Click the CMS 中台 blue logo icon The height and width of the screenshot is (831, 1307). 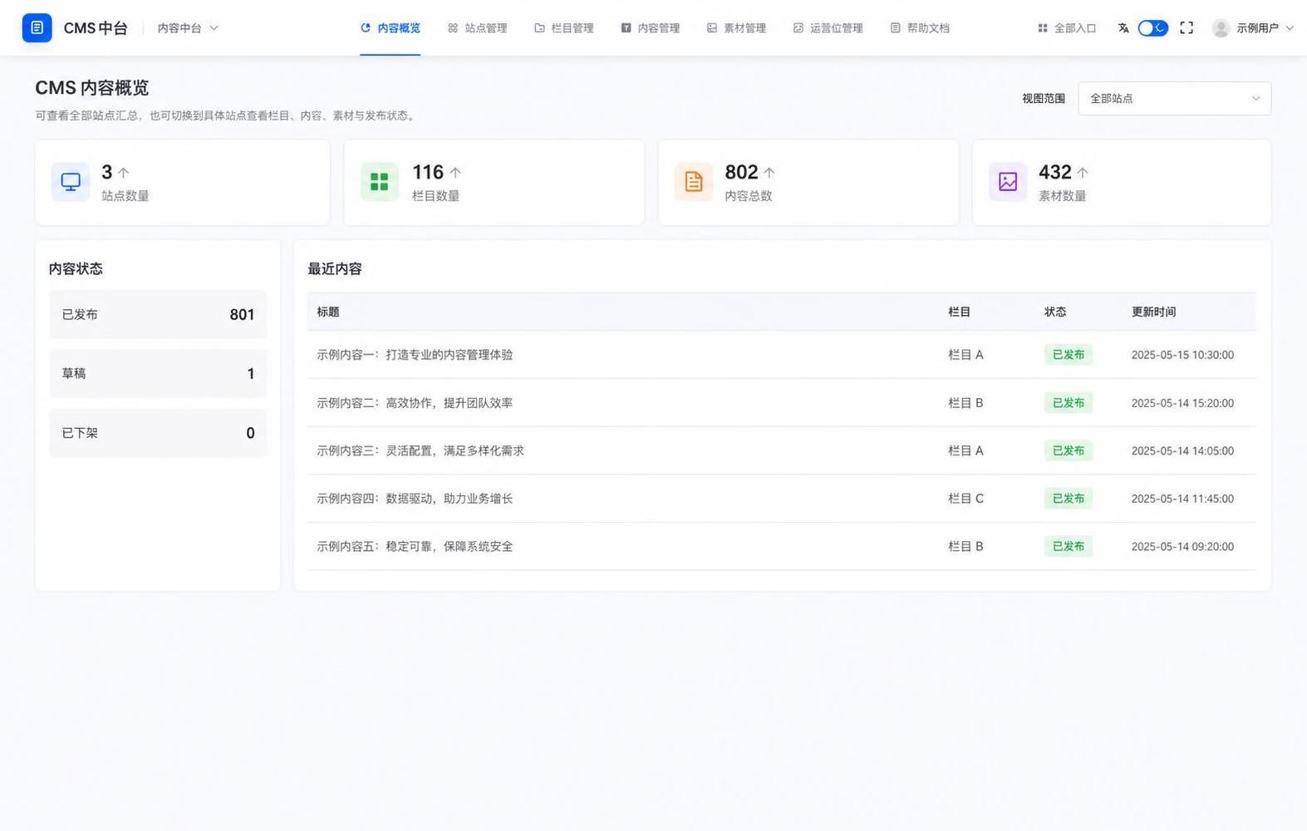[x=37, y=27]
